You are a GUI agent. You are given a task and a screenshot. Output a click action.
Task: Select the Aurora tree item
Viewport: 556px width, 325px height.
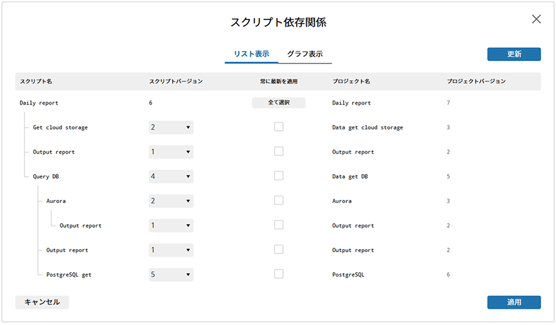coord(56,201)
